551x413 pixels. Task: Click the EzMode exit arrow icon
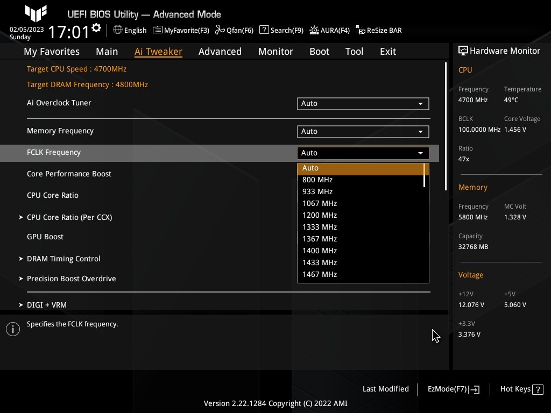click(x=474, y=389)
